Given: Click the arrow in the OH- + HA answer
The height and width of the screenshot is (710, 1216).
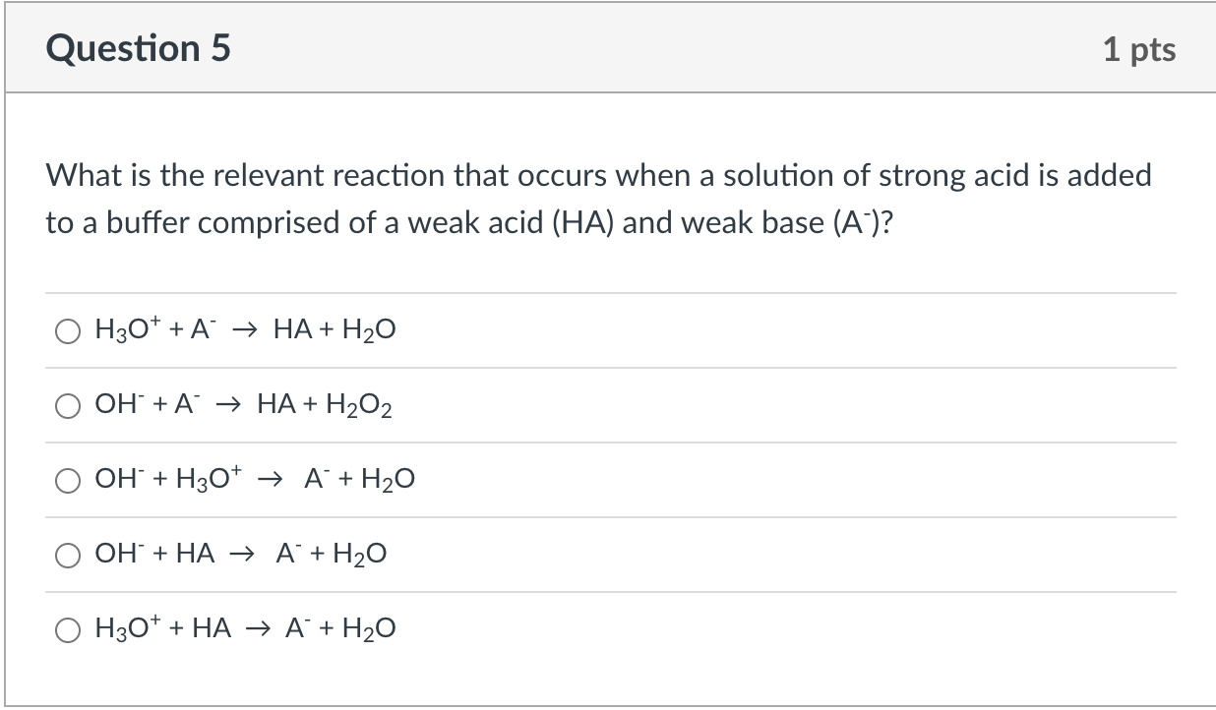Looking at the screenshot, I should pos(240,555).
